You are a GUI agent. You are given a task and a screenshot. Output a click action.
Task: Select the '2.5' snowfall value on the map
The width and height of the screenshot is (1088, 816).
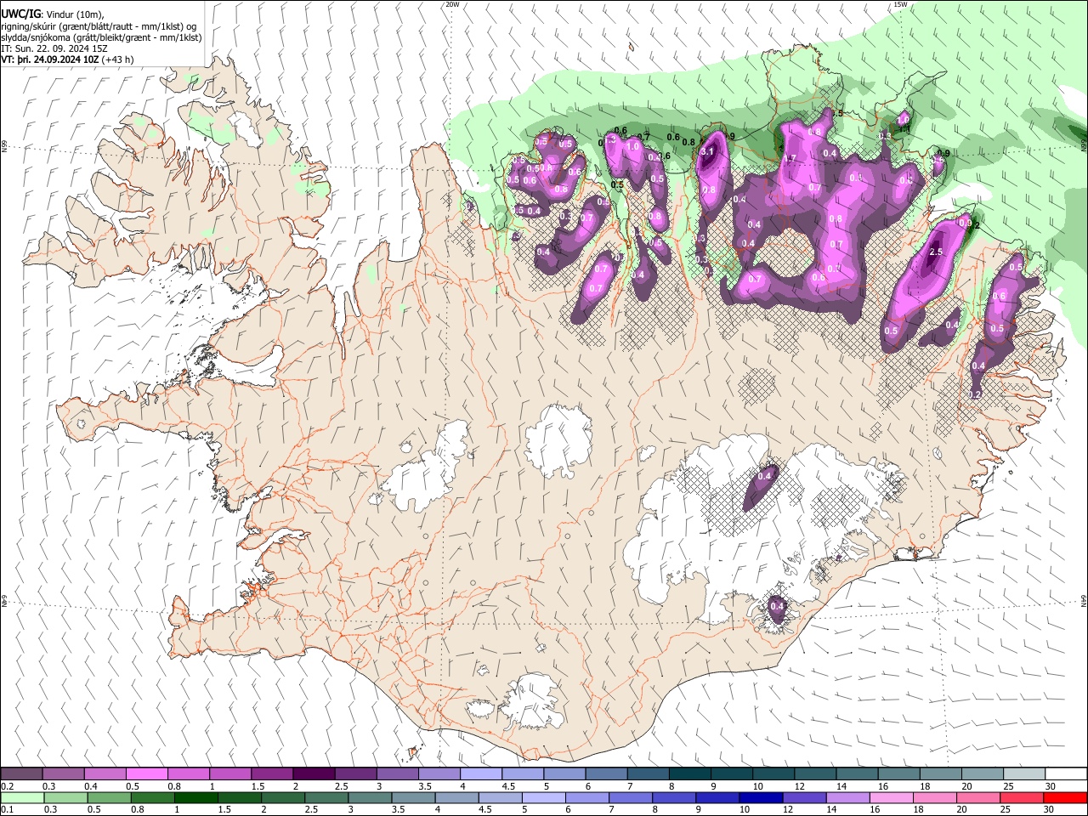(936, 252)
